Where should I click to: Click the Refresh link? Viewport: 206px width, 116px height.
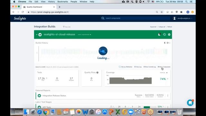click(170, 27)
